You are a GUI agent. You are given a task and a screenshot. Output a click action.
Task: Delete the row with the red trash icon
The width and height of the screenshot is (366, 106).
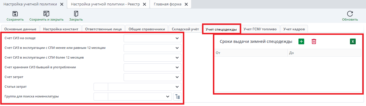pyautogui.click(x=314, y=41)
